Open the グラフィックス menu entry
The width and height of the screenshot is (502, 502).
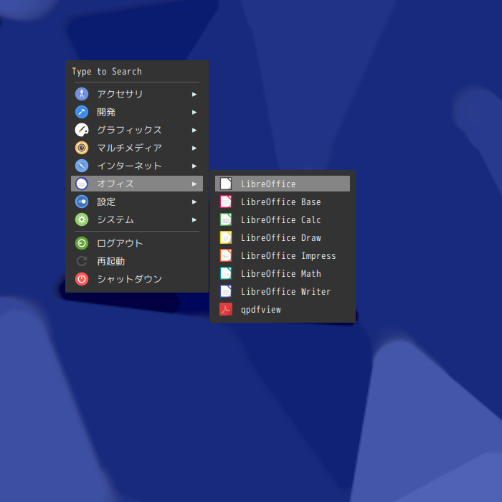coord(137,130)
